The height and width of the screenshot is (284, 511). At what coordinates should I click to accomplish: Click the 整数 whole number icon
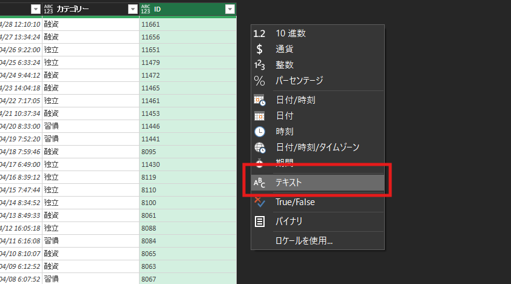(259, 65)
